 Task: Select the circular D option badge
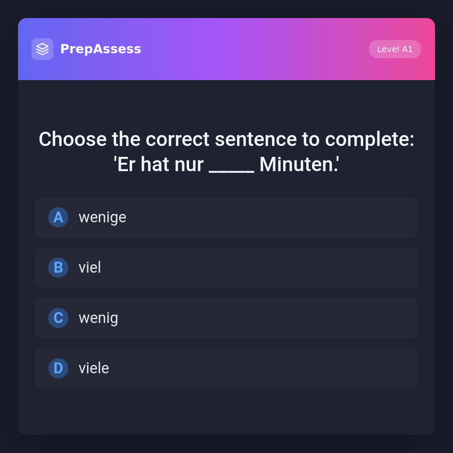pyautogui.click(x=58, y=368)
